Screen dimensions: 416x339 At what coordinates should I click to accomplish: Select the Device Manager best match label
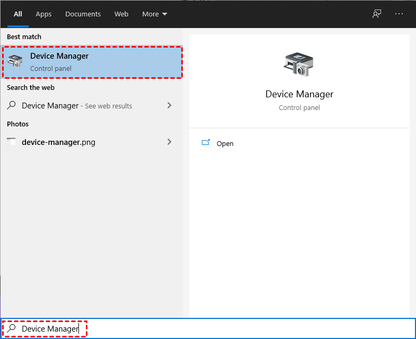click(x=59, y=56)
